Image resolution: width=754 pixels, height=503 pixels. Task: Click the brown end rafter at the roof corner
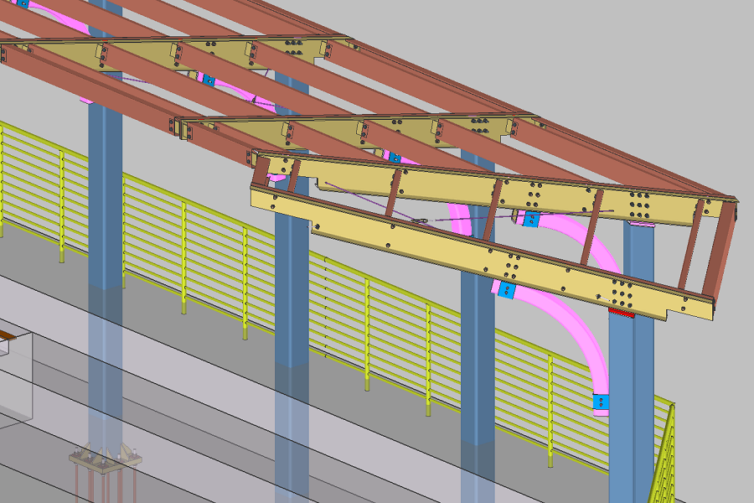[x=720, y=251]
